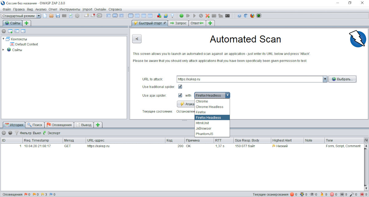Select Chrome Headless from the browser list
Screen dimensions: 369x197
point(212,107)
